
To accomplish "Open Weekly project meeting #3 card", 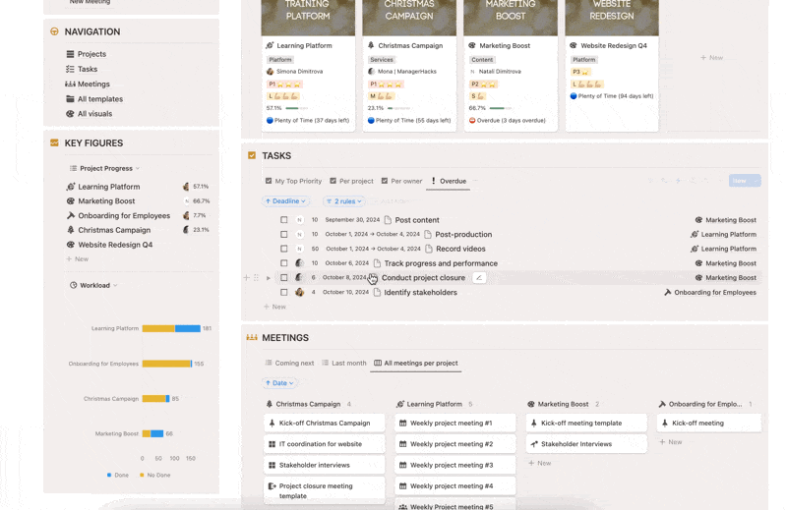I will (455, 466).
